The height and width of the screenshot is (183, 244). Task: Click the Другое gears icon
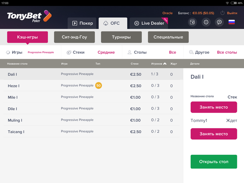pyautogui.click(x=191, y=52)
